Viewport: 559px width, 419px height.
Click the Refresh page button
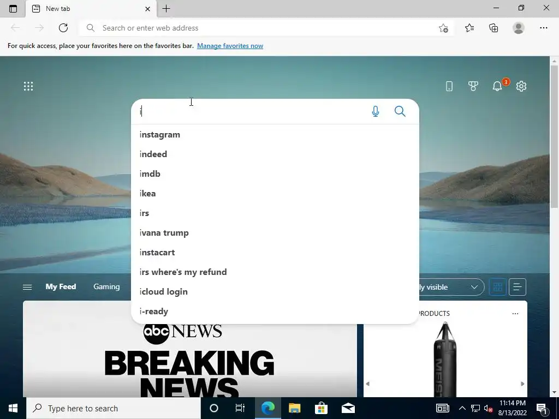point(63,28)
